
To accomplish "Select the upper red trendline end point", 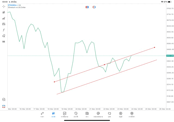I will 154,47.
